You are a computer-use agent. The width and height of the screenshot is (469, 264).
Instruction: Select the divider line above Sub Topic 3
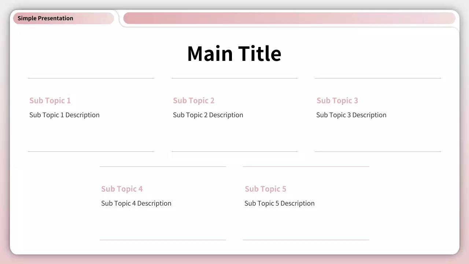coord(378,78)
